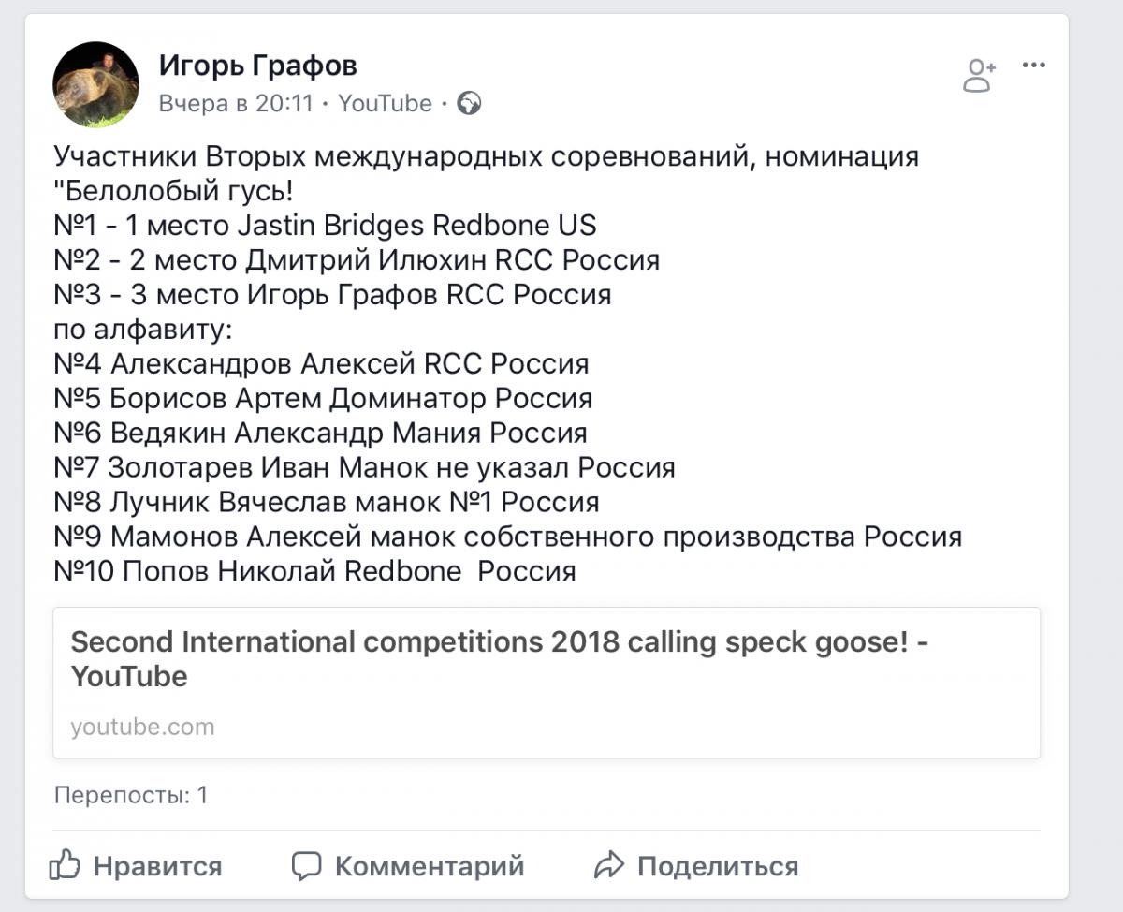Click the Дмитрий Илюхин second place line
The height and width of the screenshot is (912, 1123).
[x=357, y=260]
